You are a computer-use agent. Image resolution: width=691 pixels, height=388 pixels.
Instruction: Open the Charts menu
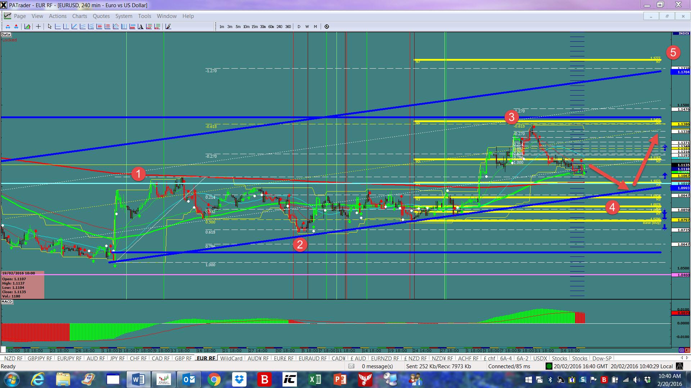(80, 16)
